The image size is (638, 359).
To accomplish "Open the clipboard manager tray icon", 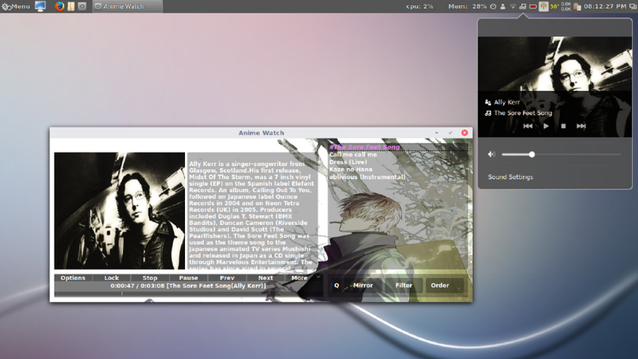I will pyautogui.click(x=577, y=6).
